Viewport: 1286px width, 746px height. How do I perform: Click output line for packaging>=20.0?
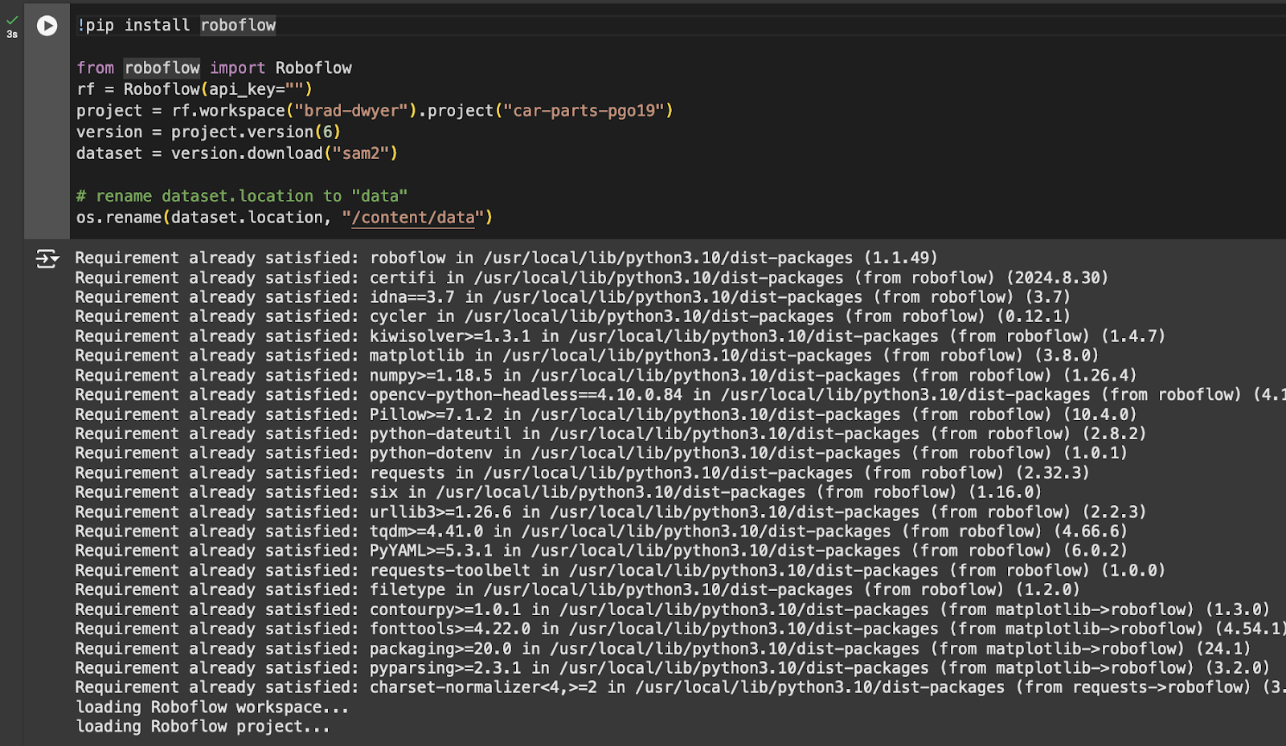pos(663,649)
